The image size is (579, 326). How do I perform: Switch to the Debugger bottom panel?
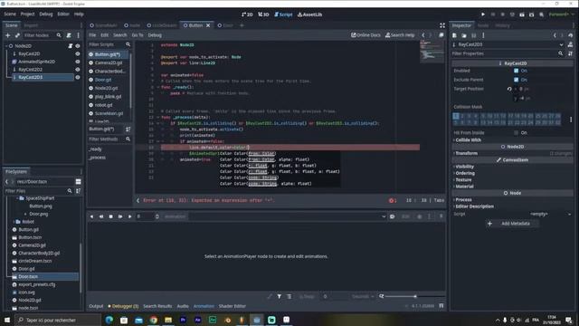pos(123,306)
